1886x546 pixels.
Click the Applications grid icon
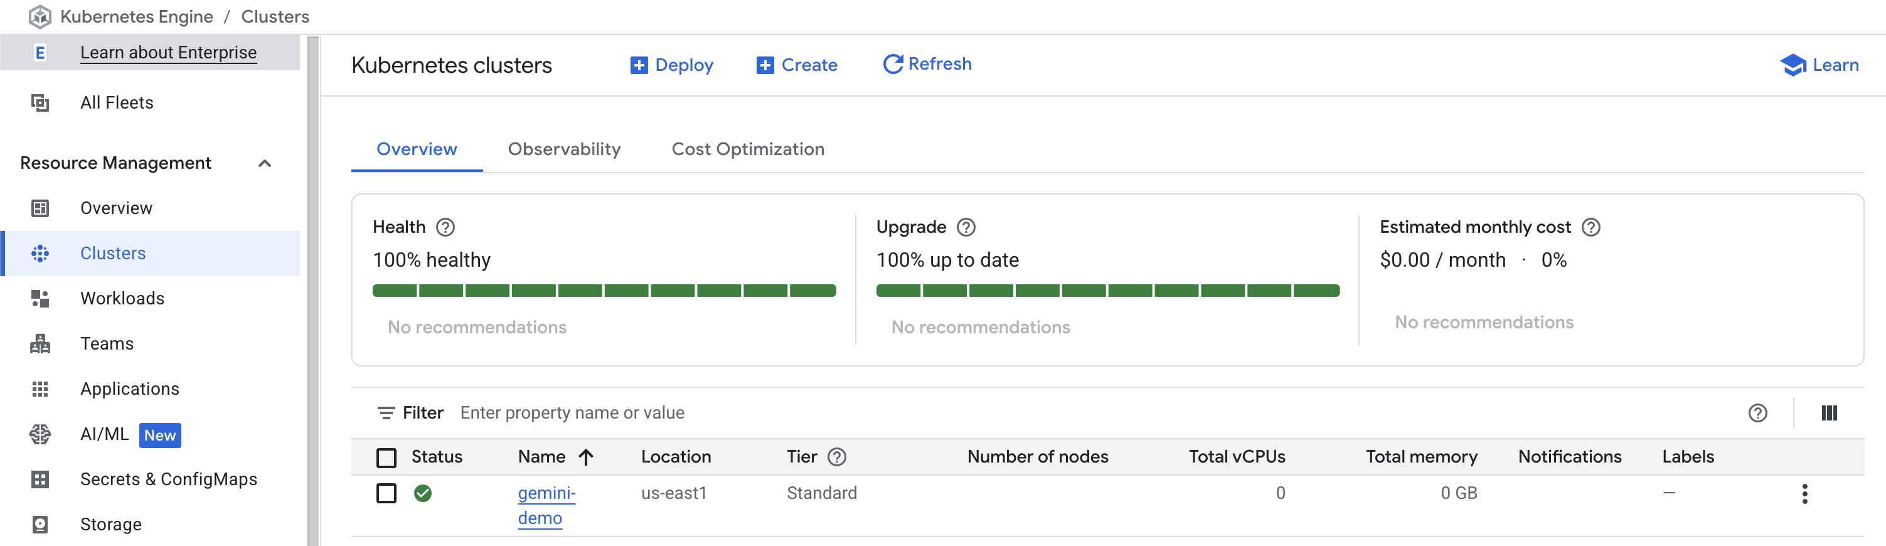(x=40, y=388)
